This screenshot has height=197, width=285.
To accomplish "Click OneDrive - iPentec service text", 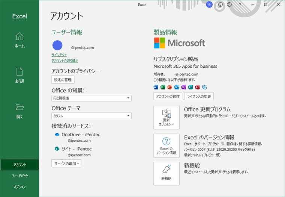I will point(81,135).
